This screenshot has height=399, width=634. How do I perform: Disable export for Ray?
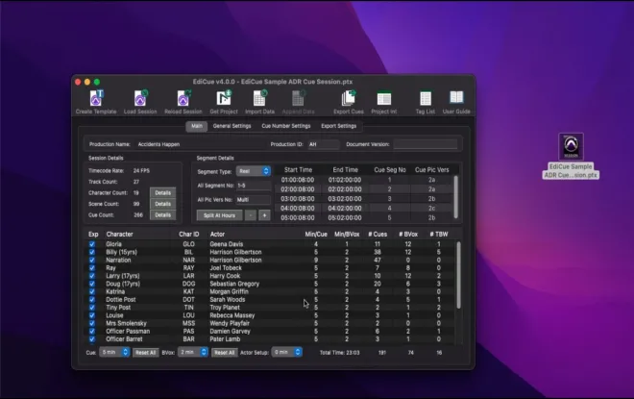pyautogui.click(x=92, y=268)
